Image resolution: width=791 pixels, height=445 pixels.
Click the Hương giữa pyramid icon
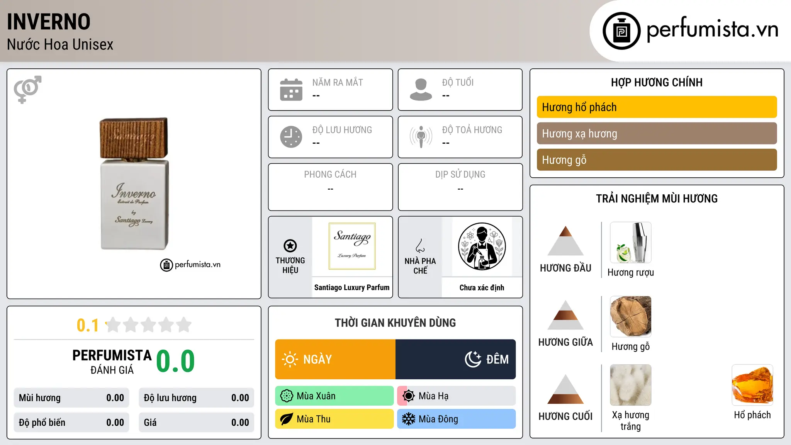(x=565, y=315)
